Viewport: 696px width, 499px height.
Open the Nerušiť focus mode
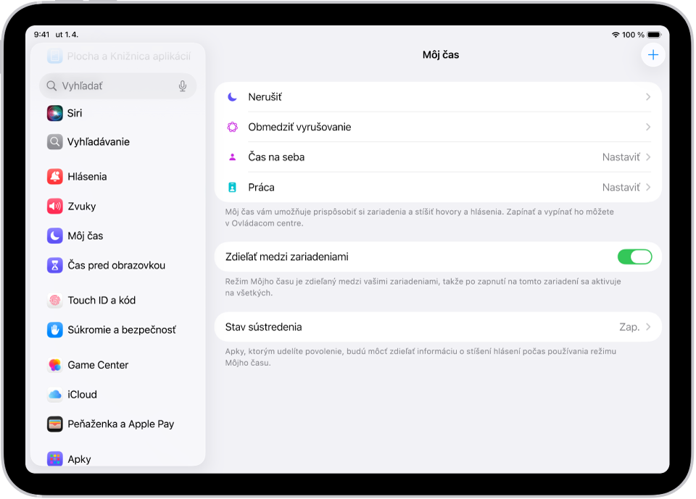(x=438, y=97)
